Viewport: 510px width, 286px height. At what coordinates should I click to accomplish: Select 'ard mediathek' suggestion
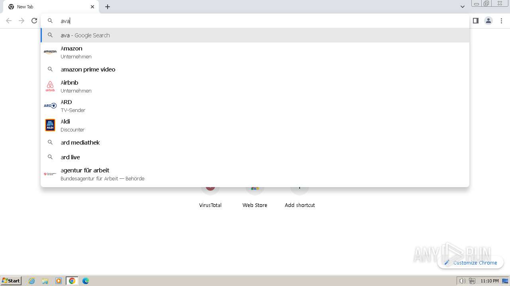(255, 142)
